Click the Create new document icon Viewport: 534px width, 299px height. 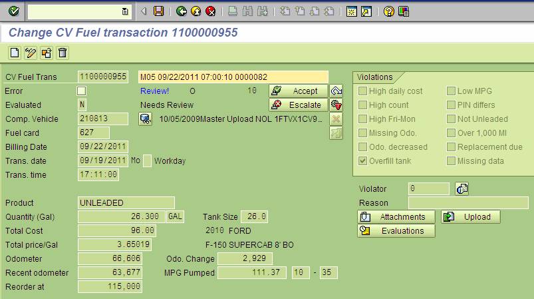tap(15, 53)
